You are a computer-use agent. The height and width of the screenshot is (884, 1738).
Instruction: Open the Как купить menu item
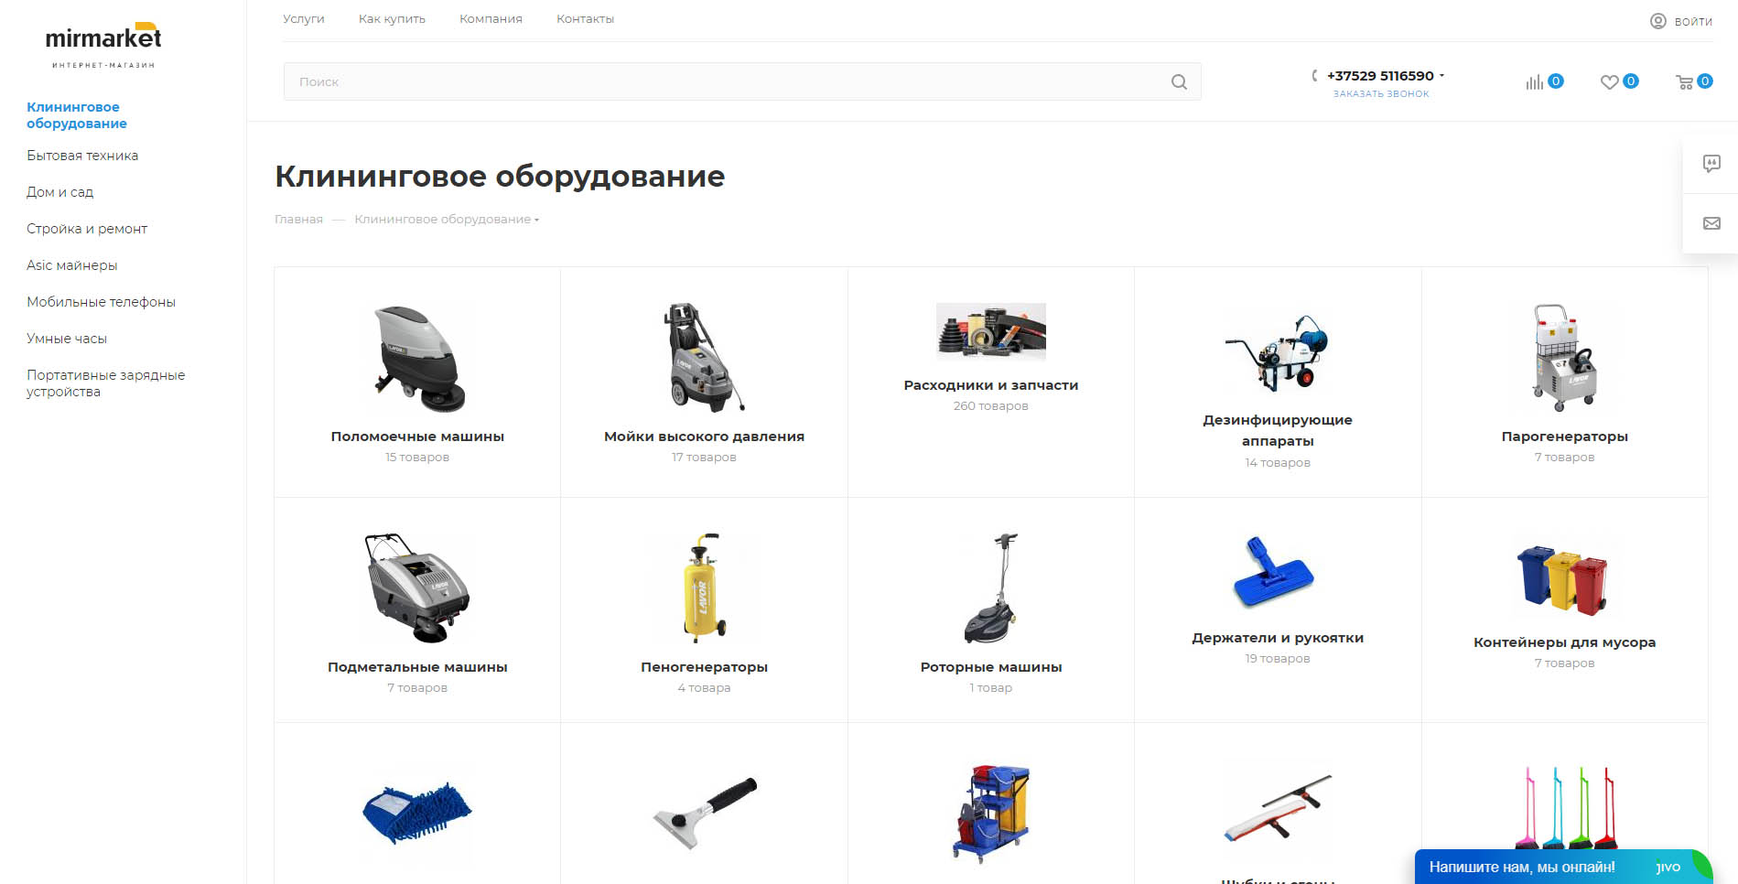(x=392, y=18)
